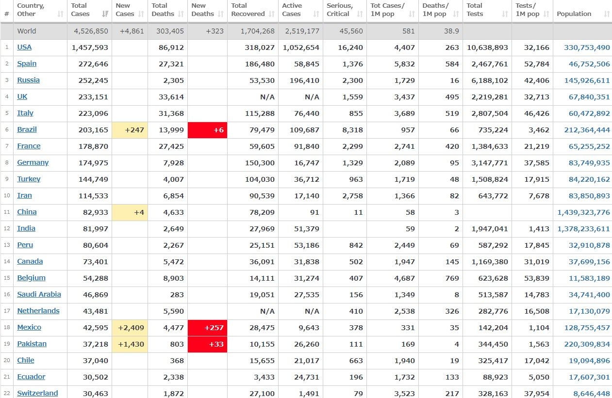Open the Saudi Arabia country page

coord(39,294)
